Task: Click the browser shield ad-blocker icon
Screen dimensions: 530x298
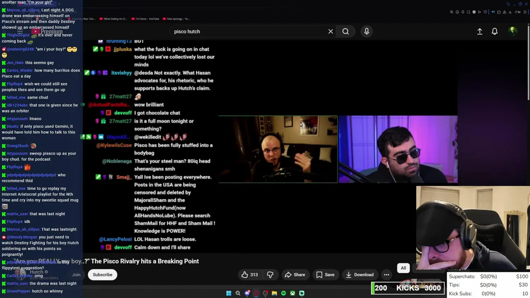Action: point(474,12)
